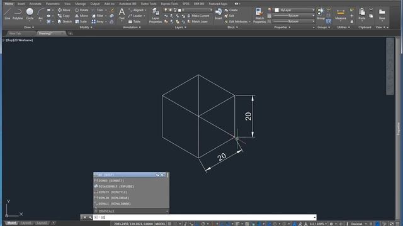Toggle MODEL space button in status bar

point(161,224)
